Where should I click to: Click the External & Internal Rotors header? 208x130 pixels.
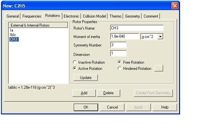[x=38, y=25]
